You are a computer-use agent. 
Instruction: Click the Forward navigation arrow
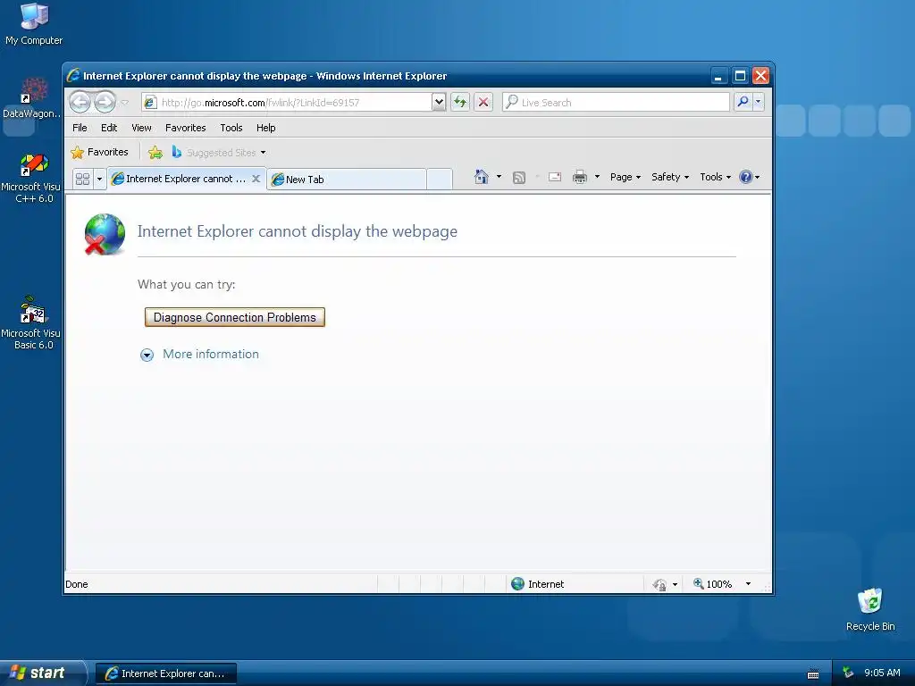click(105, 102)
